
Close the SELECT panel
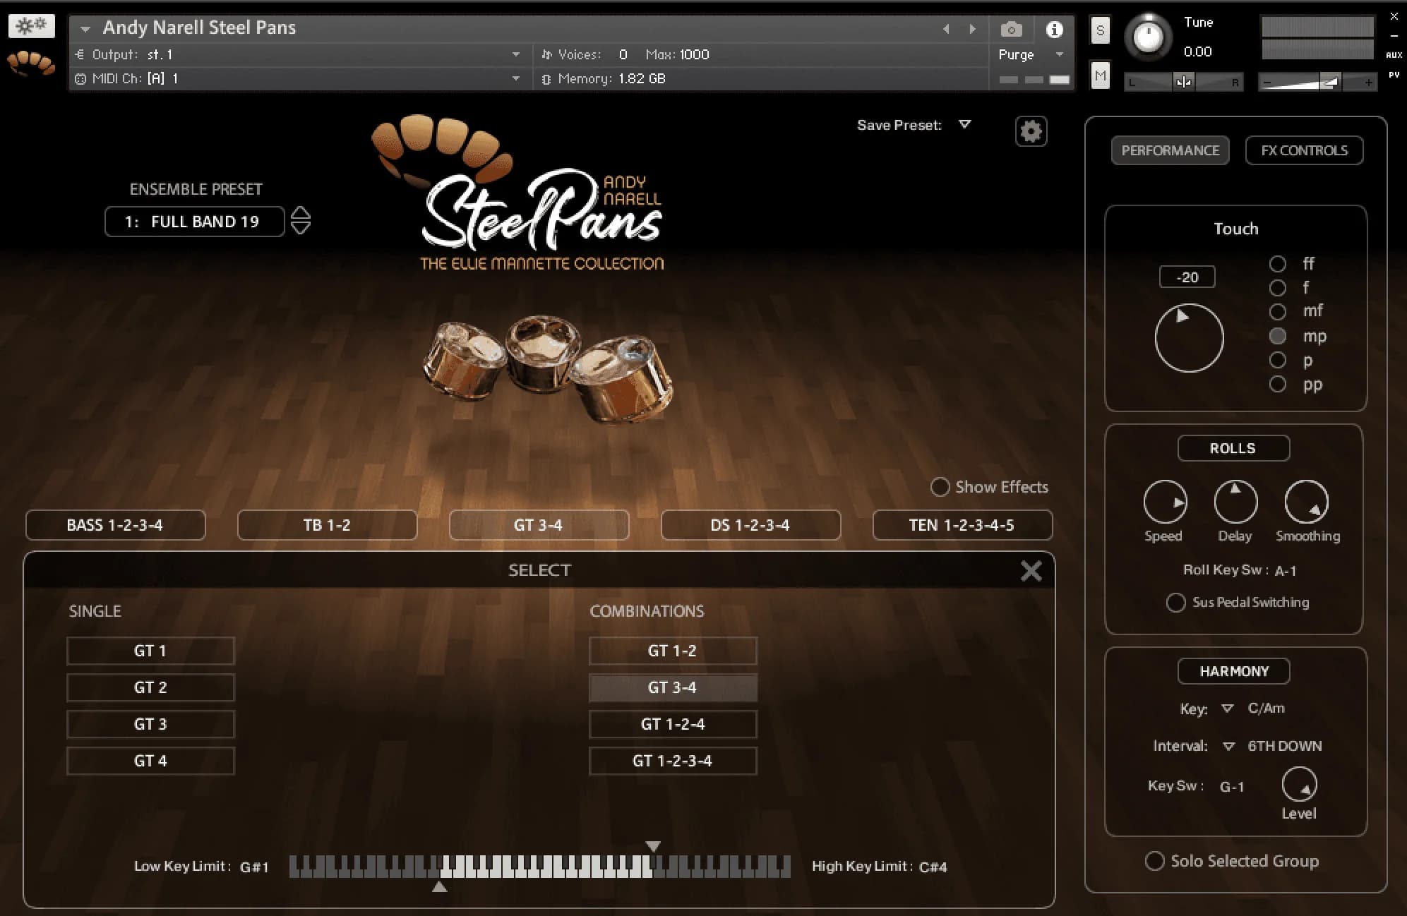point(1031,571)
